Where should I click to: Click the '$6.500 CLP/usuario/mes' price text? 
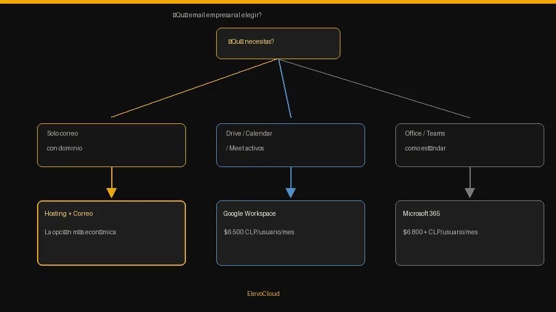[x=259, y=232]
